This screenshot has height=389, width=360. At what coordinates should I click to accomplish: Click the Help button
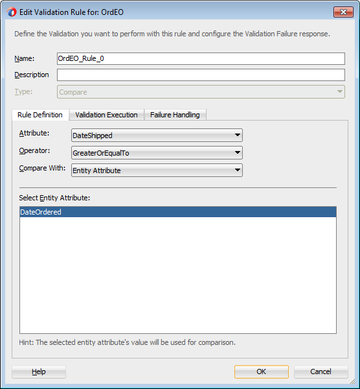39,371
